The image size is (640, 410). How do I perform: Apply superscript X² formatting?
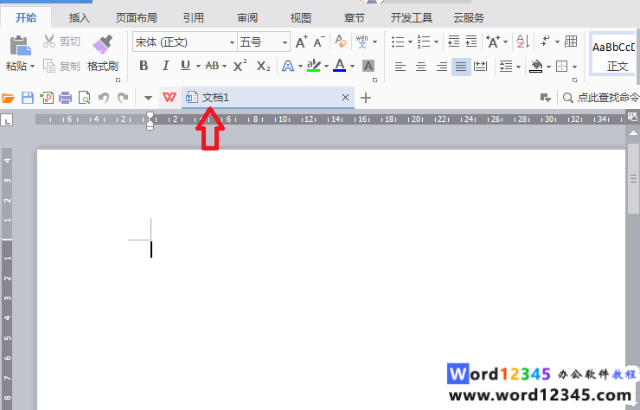pyautogui.click(x=240, y=66)
